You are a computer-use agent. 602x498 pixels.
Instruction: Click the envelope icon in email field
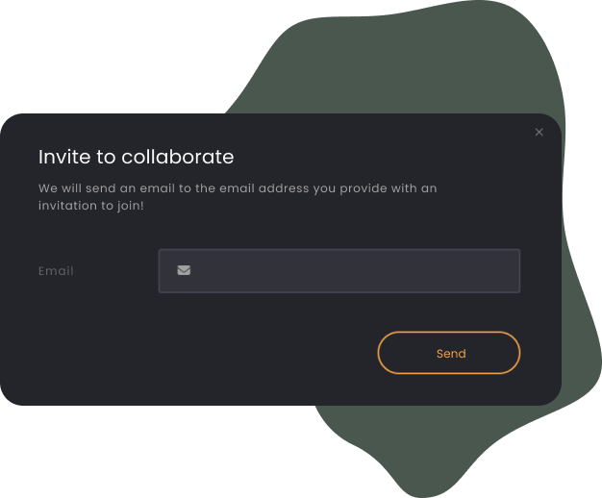click(x=184, y=270)
